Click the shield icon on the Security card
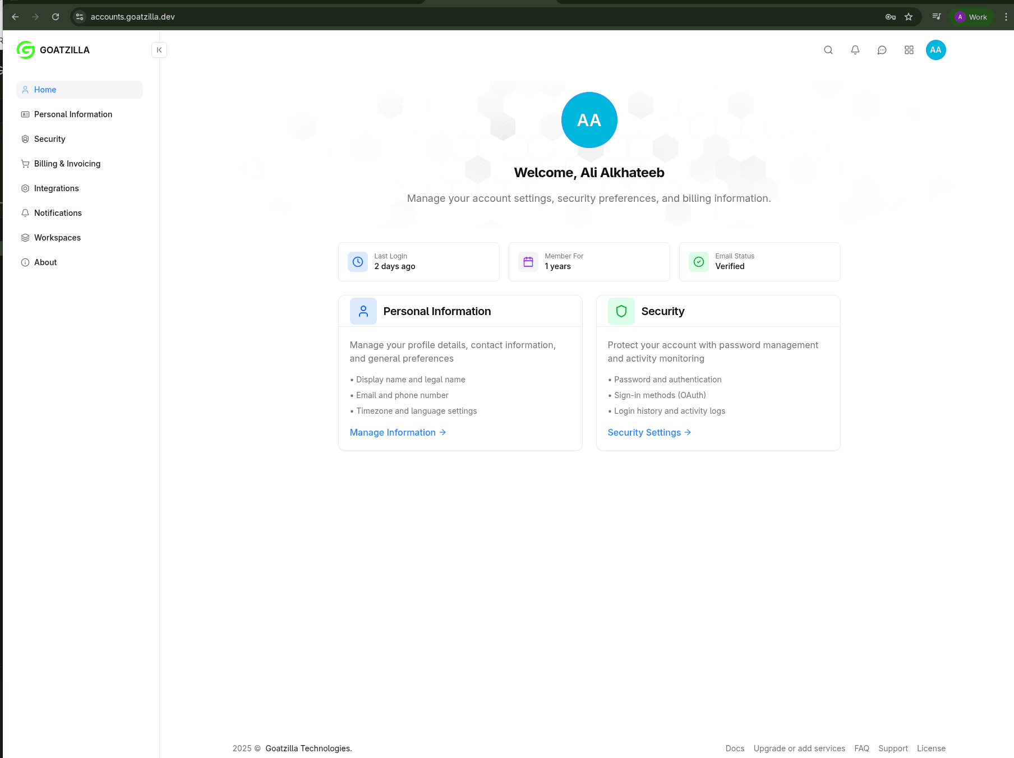The height and width of the screenshot is (758, 1014). click(x=620, y=311)
